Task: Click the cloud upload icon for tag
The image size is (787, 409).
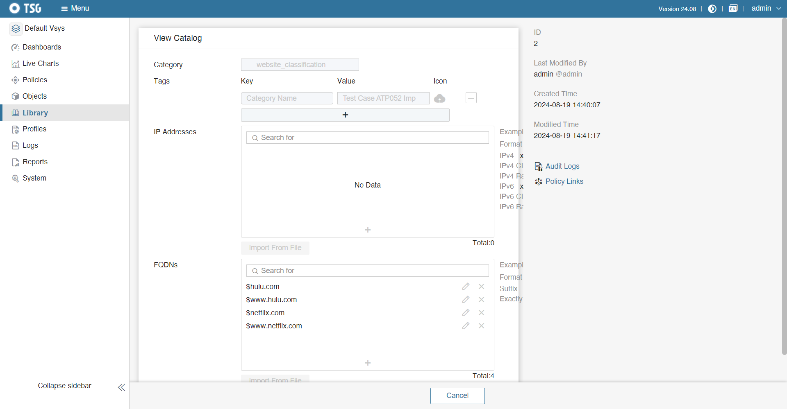Action: [439, 99]
